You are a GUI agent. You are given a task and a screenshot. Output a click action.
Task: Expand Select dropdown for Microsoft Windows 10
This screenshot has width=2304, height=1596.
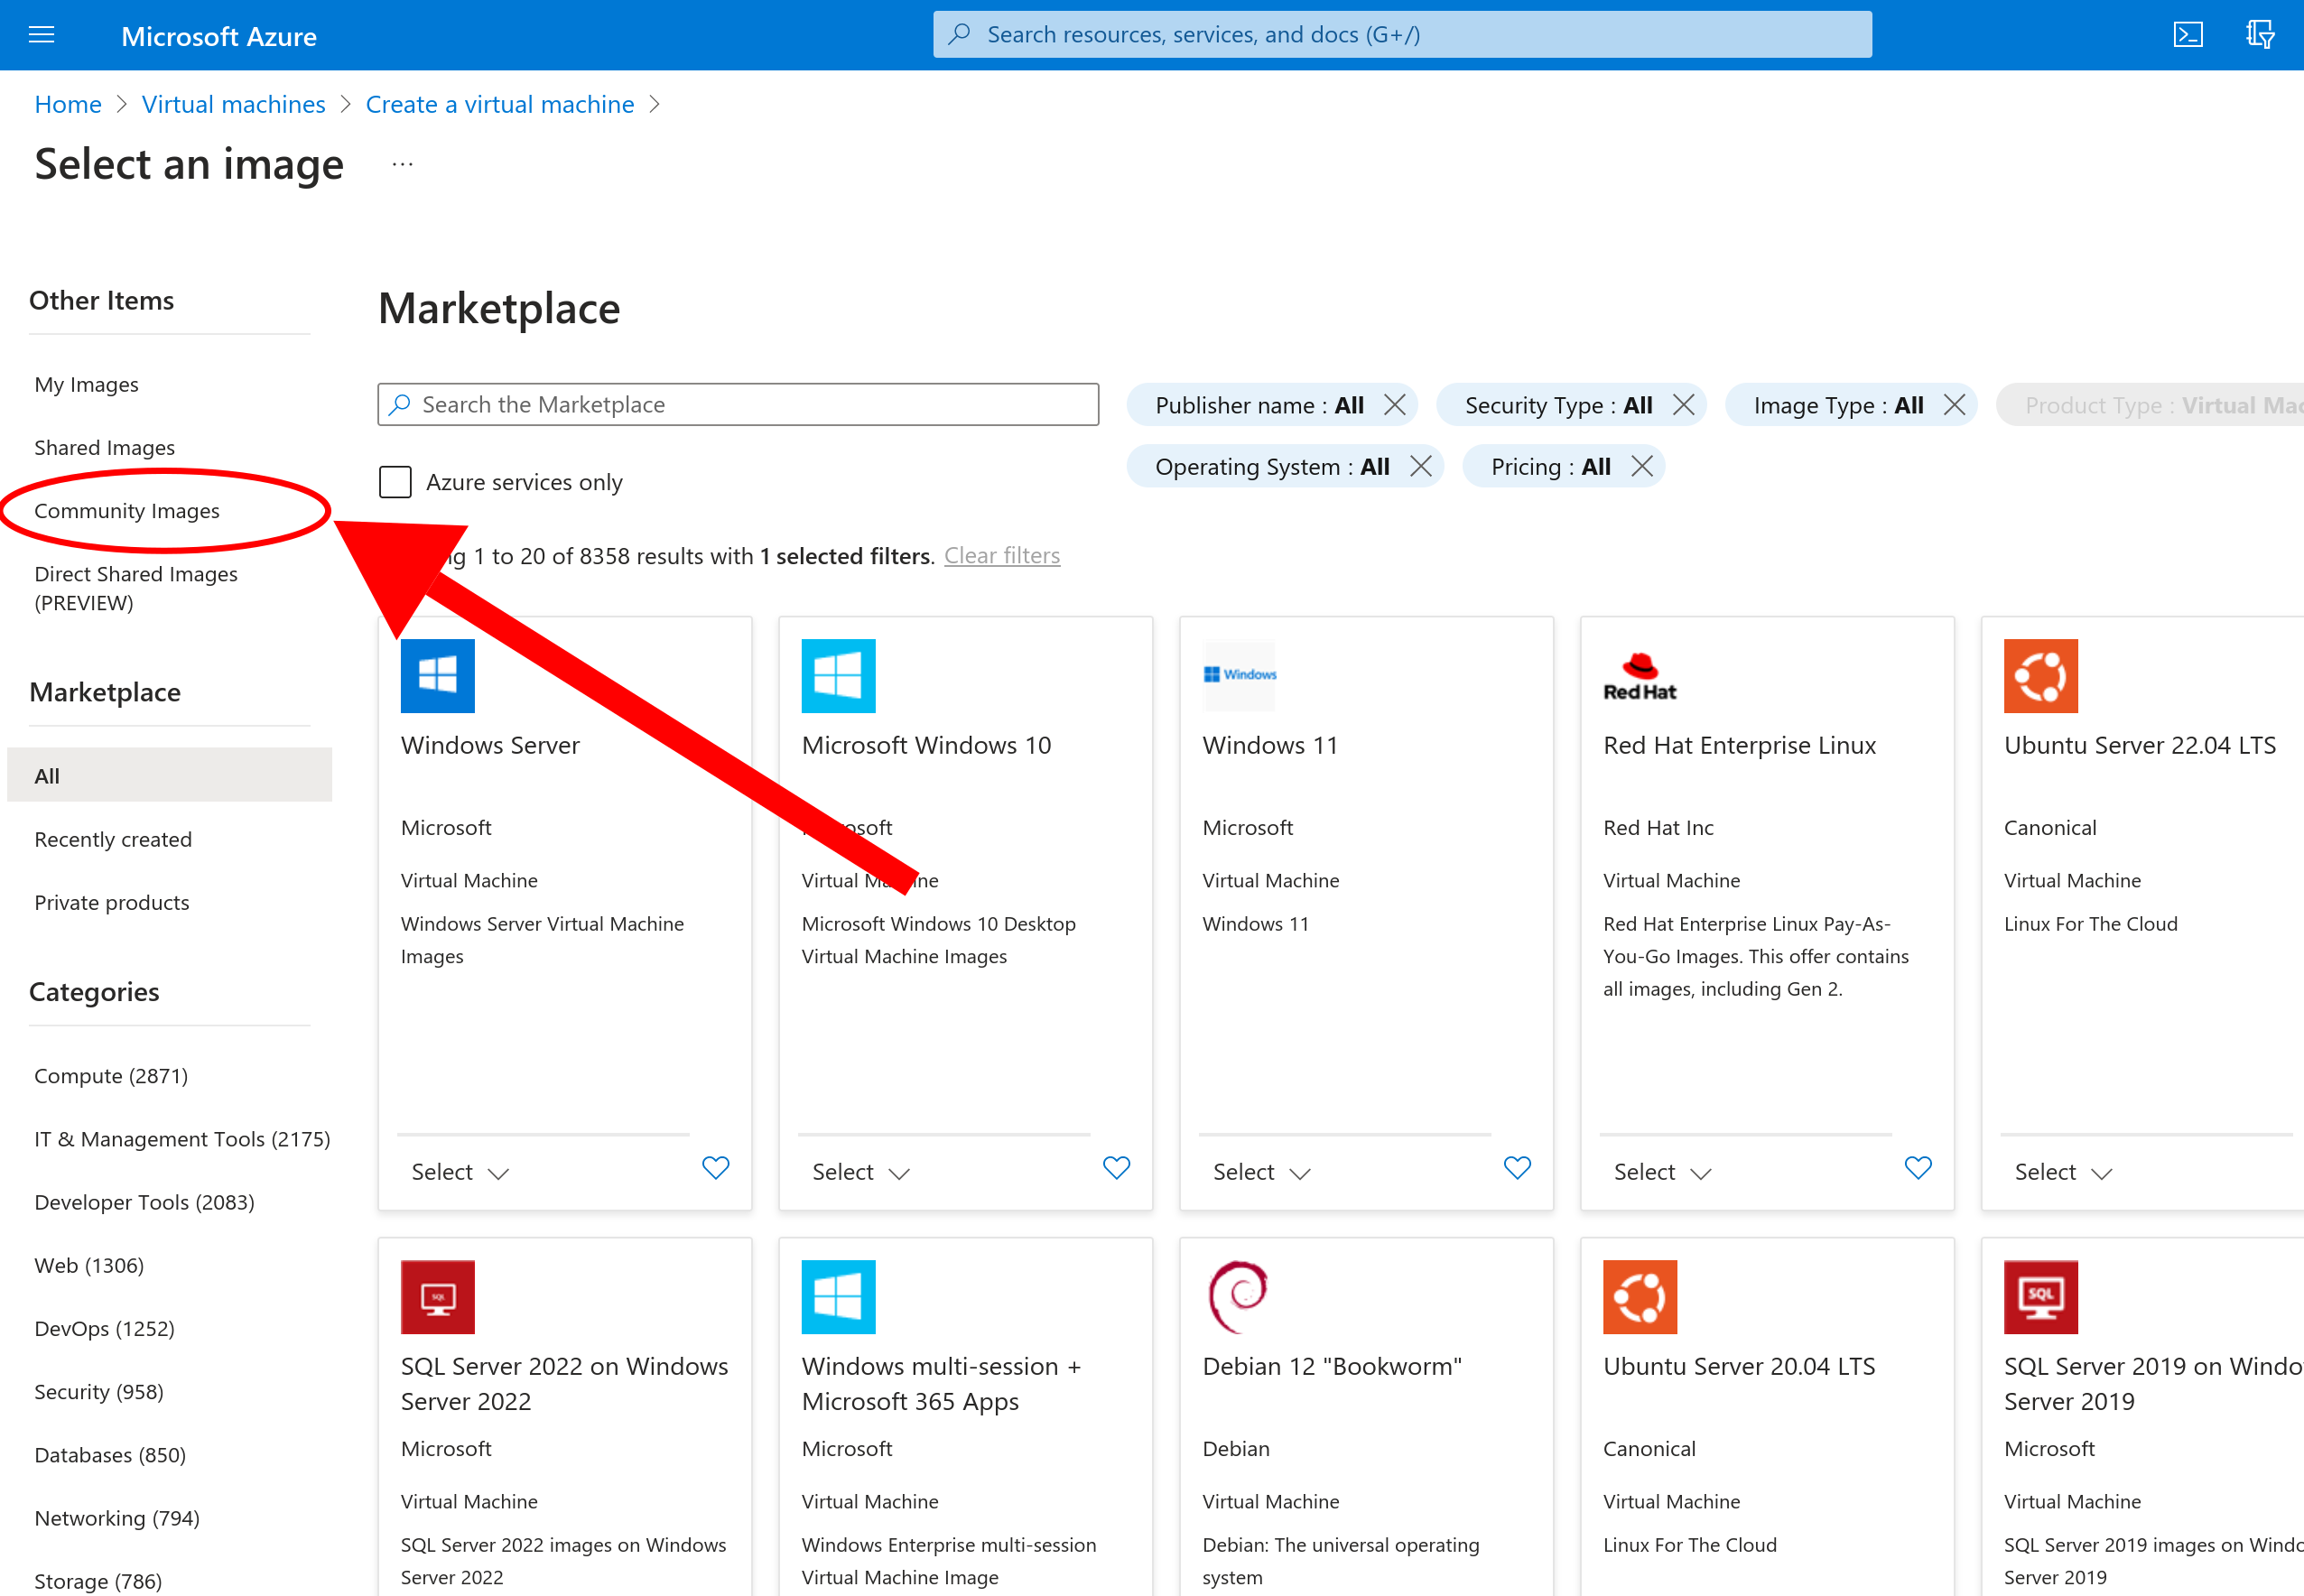[861, 1172]
